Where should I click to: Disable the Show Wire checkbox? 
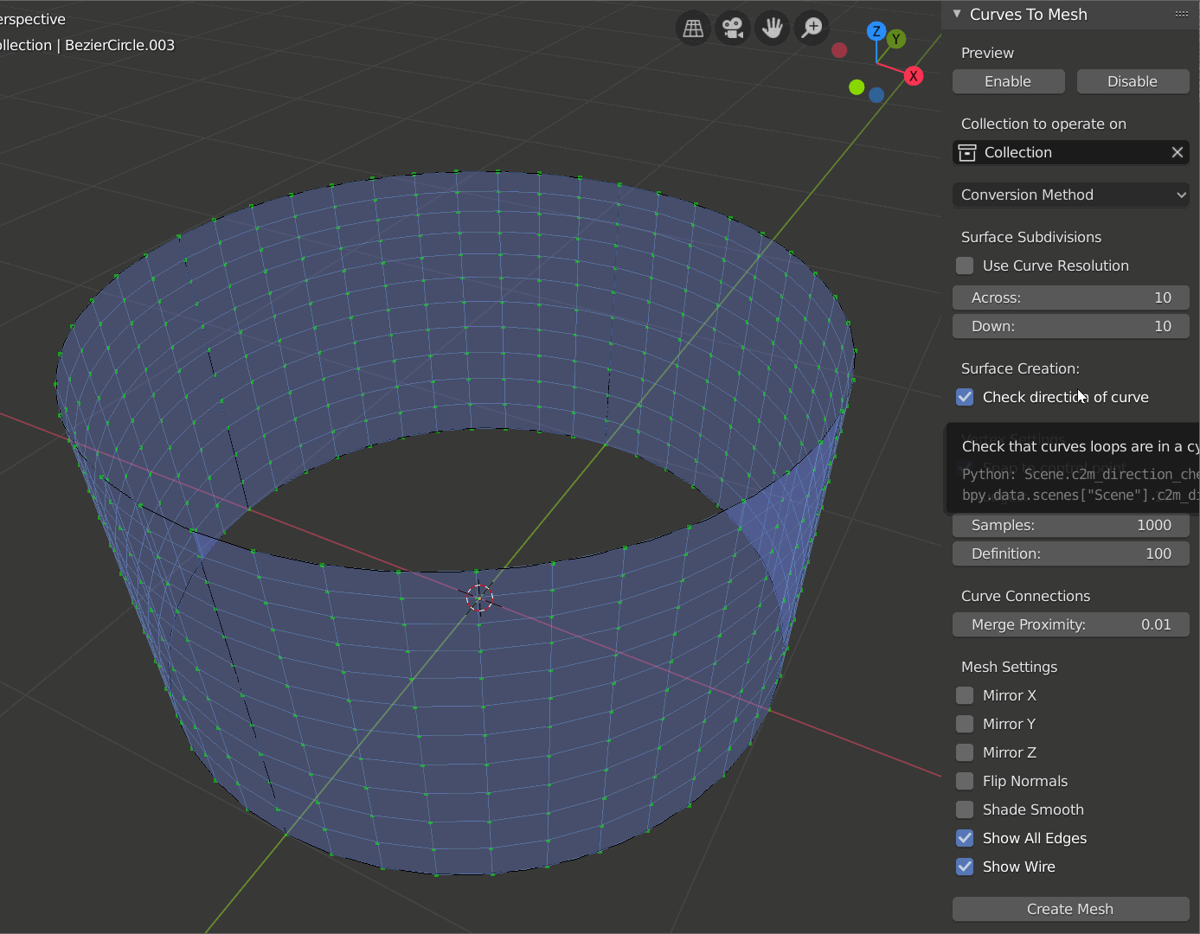click(x=965, y=867)
